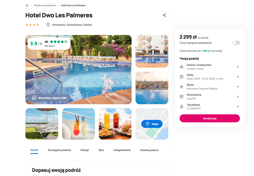The width and height of the screenshot is (254, 176).
Task: Expand the Kiedy dates chevron
Action: (238, 77)
